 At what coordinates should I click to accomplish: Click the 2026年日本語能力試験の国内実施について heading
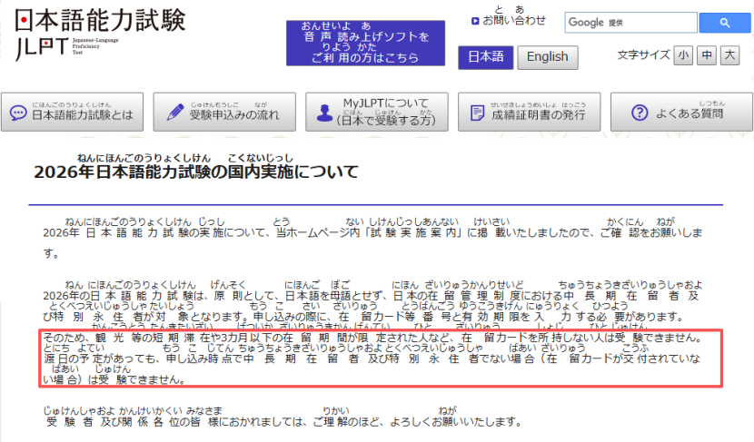coord(196,172)
